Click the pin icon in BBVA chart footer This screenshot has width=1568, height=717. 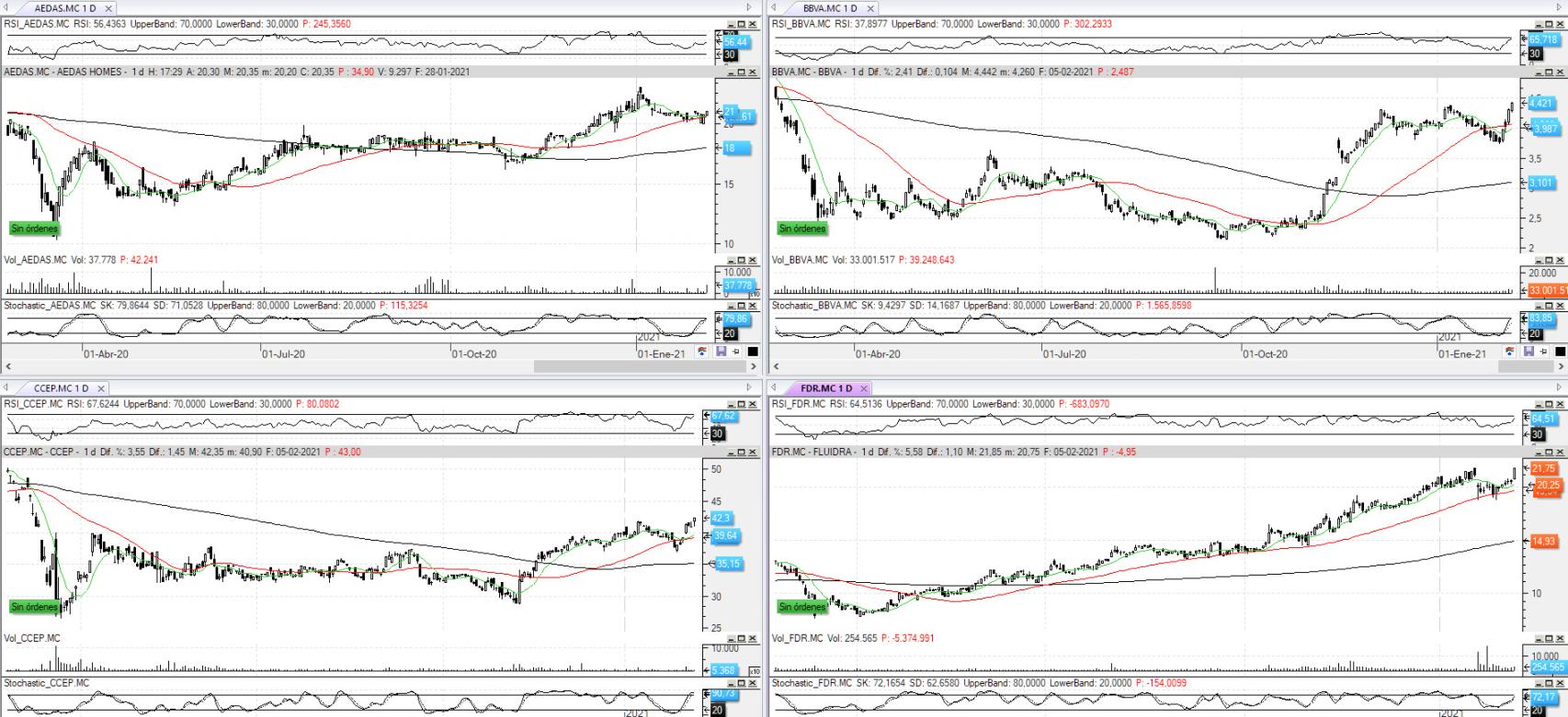1544,353
